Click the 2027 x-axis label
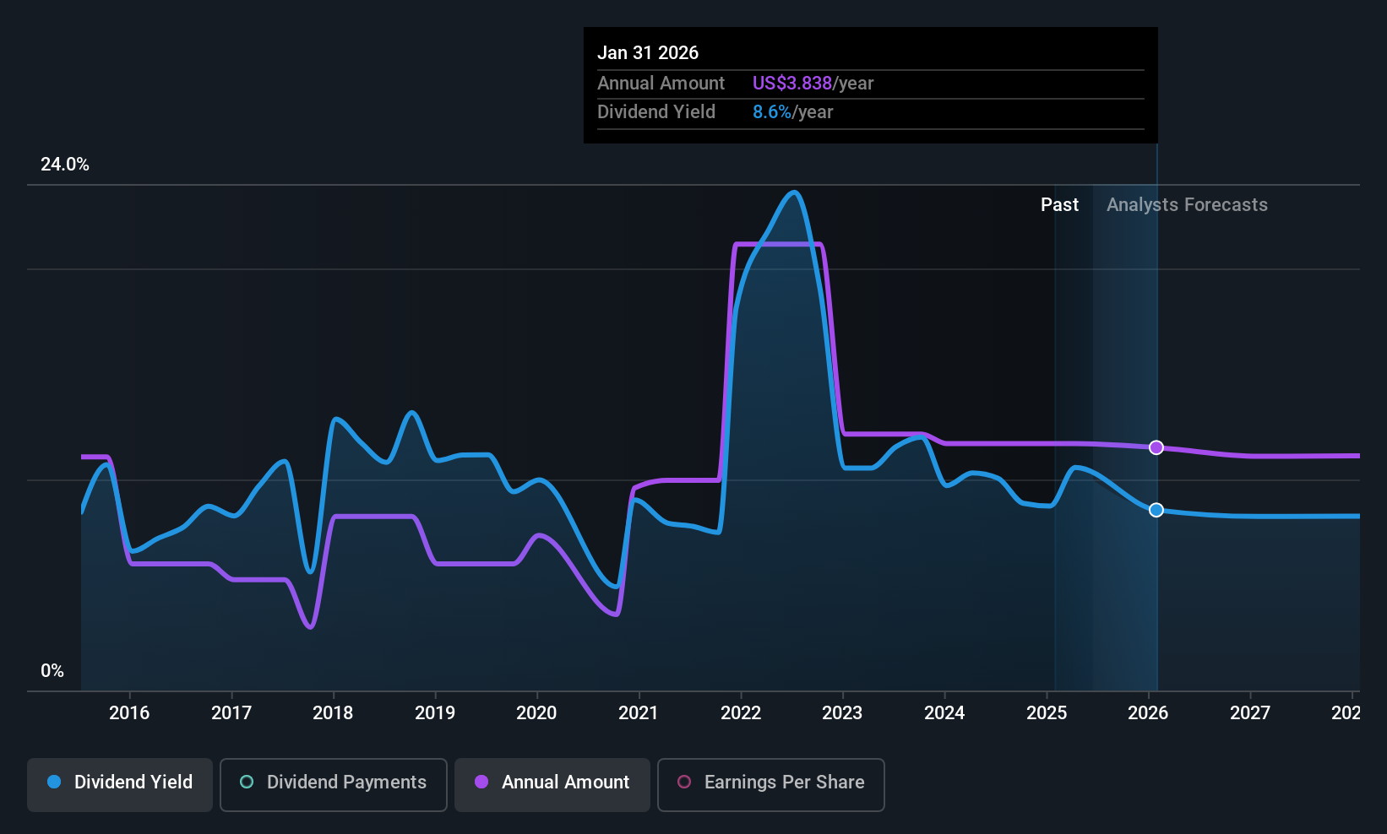The height and width of the screenshot is (834, 1387). pyautogui.click(x=1250, y=713)
